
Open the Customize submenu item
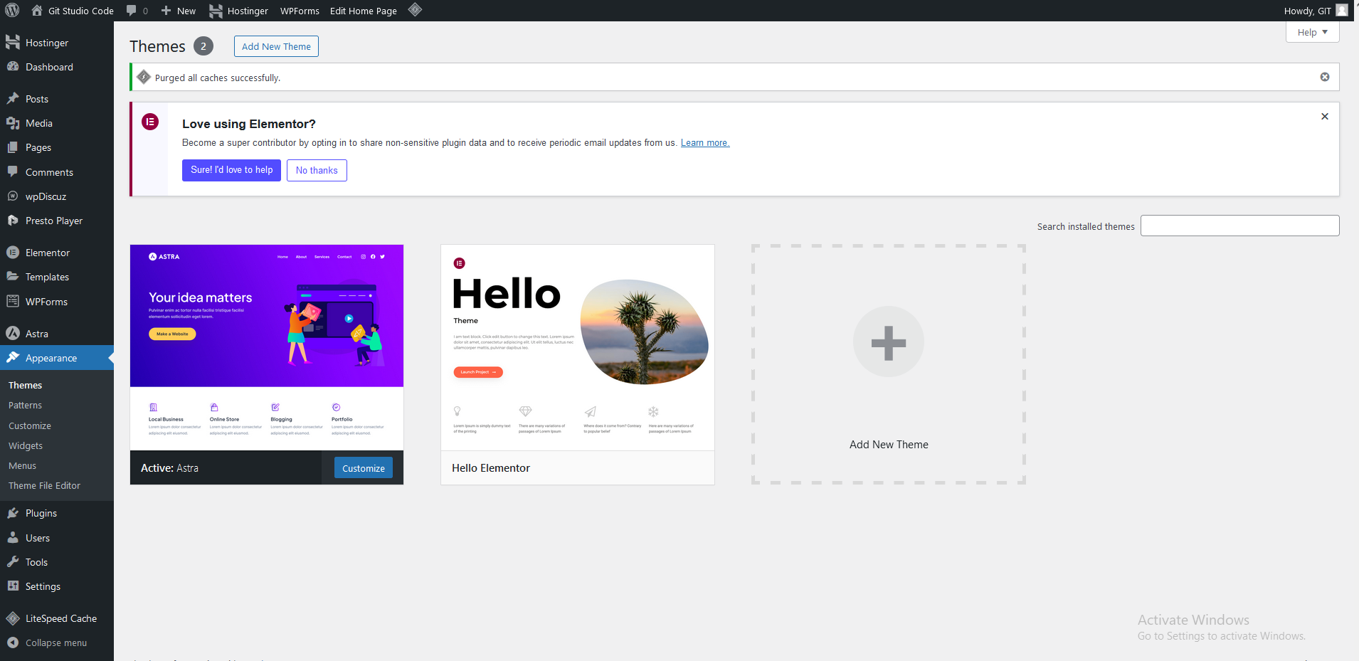[x=30, y=425]
